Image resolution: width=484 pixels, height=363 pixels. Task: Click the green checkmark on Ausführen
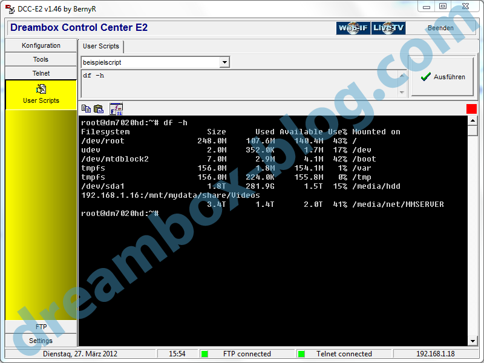(x=426, y=77)
